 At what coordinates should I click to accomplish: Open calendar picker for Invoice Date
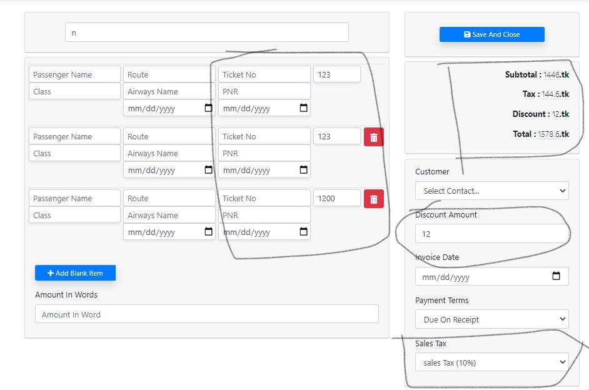coord(556,276)
